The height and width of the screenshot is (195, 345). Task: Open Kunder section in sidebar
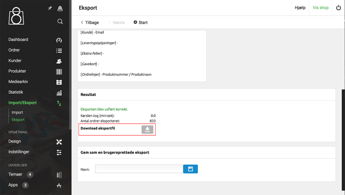pyautogui.click(x=15, y=60)
